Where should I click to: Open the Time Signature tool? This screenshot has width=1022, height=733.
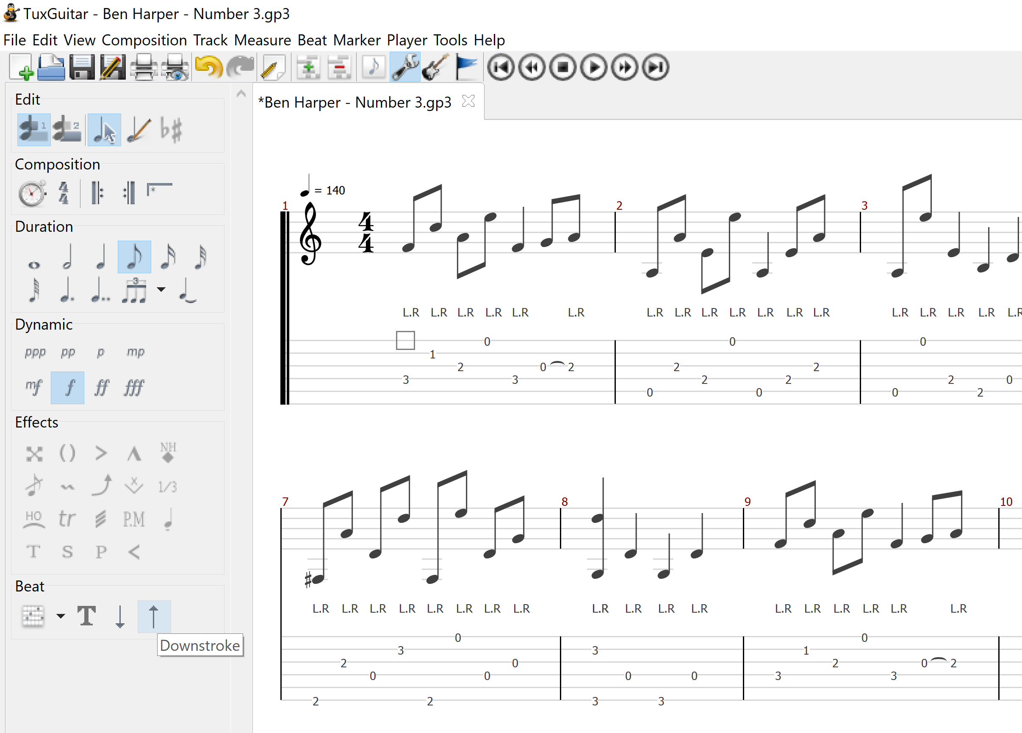coord(64,193)
